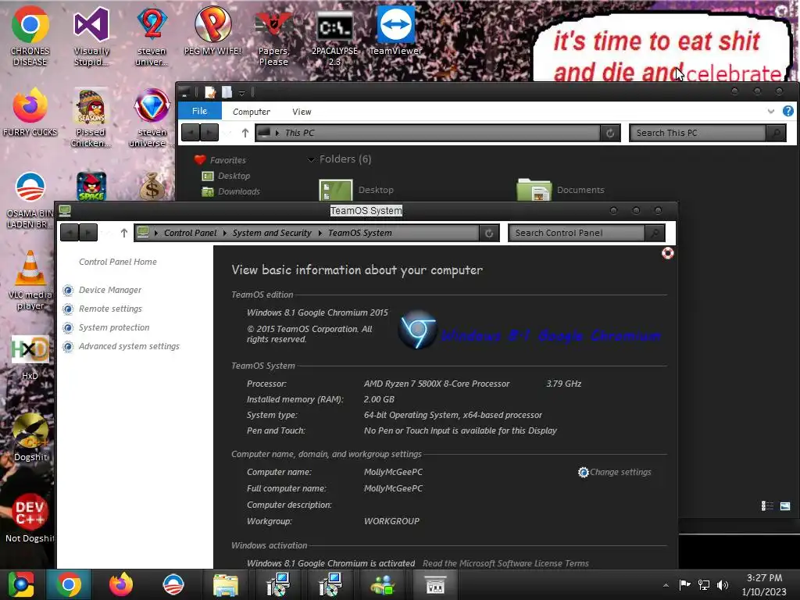The height and width of the screenshot is (600, 800).
Task: Launch VLC media player shortcut
Action: coord(30,280)
